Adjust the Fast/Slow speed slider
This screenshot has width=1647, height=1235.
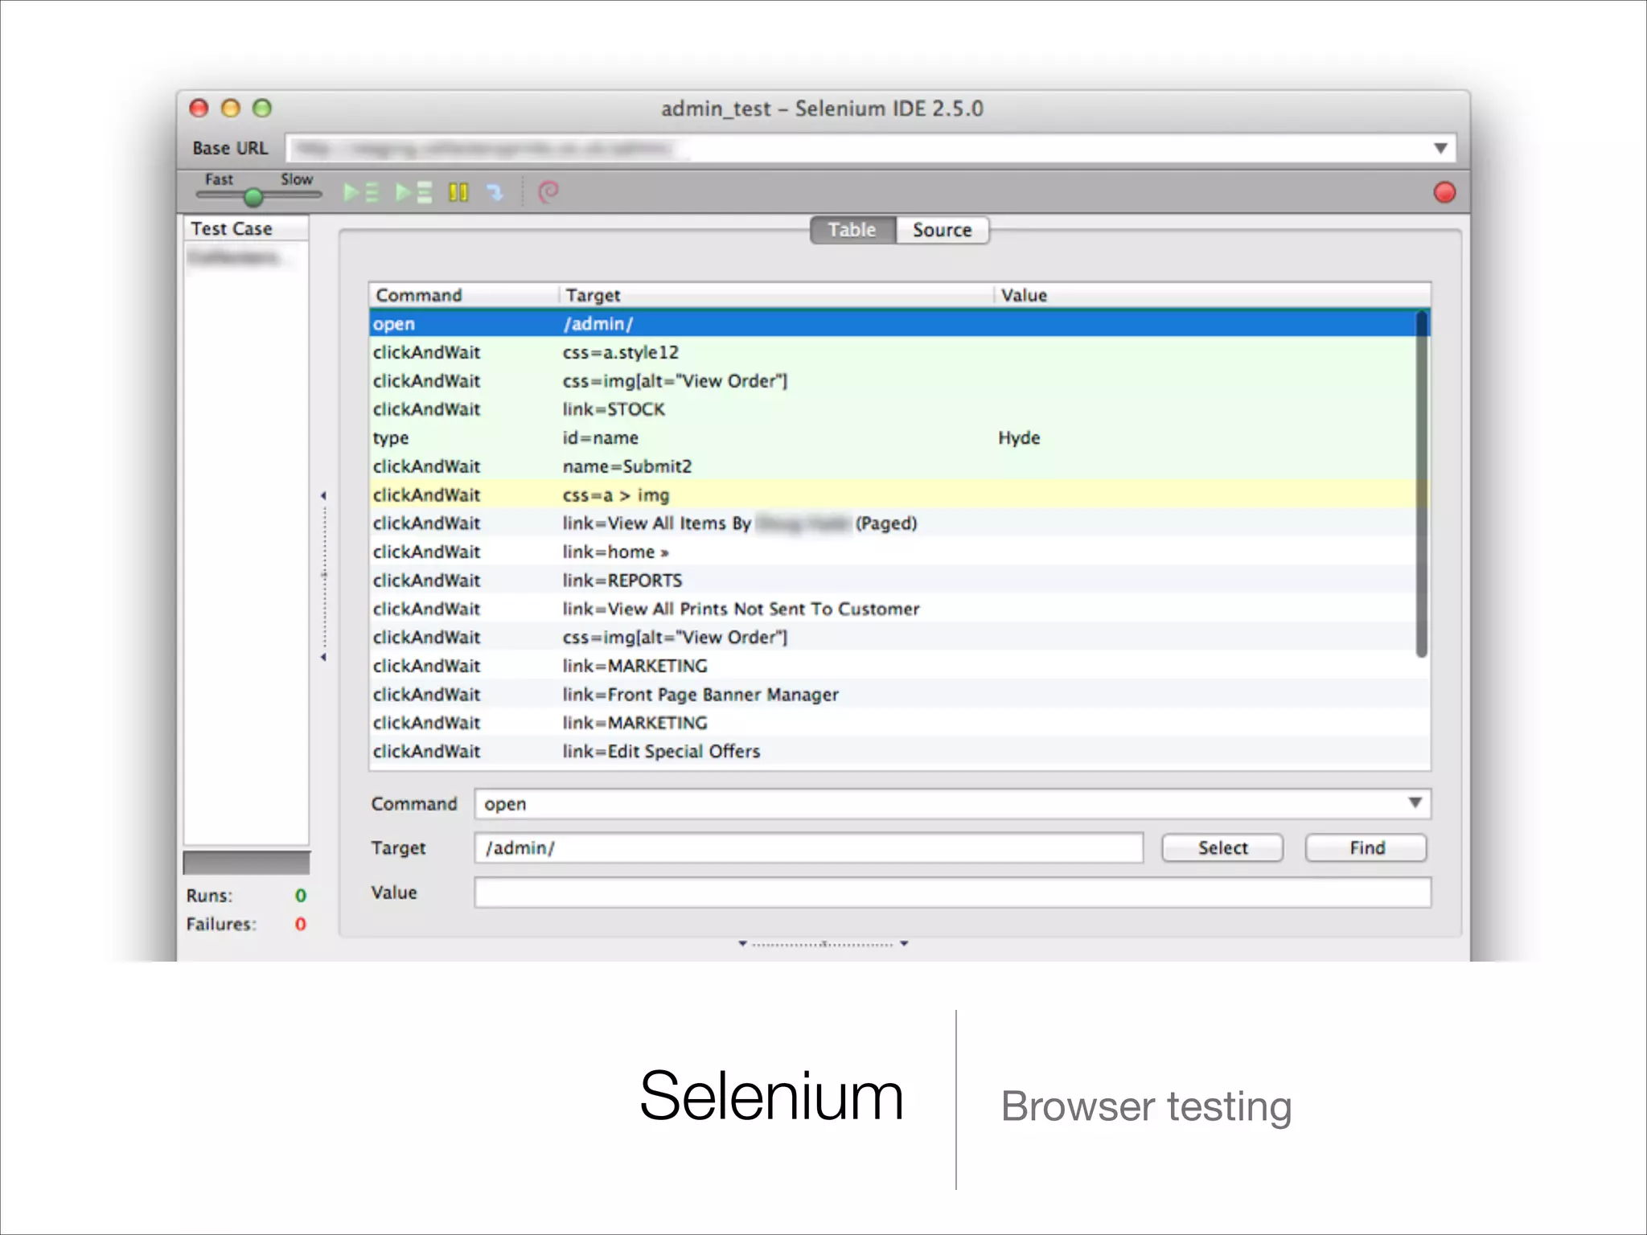pyautogui.click(x=253, y=196)
